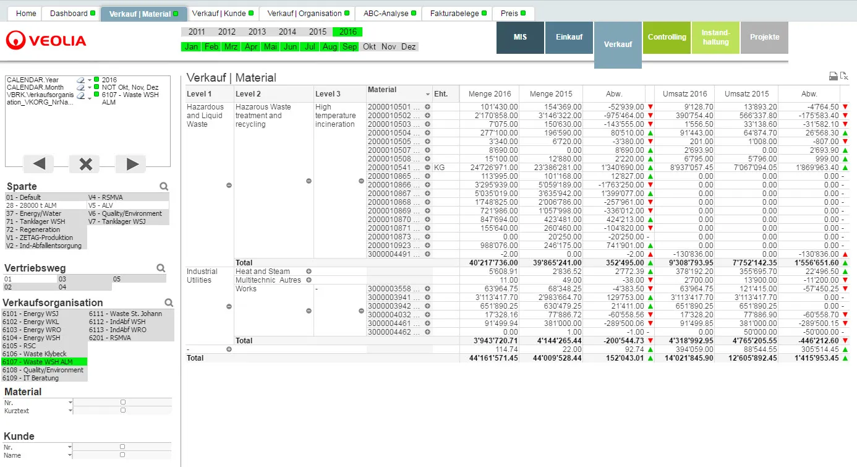Collapse the Industrial Utilities level

point(229,306)
